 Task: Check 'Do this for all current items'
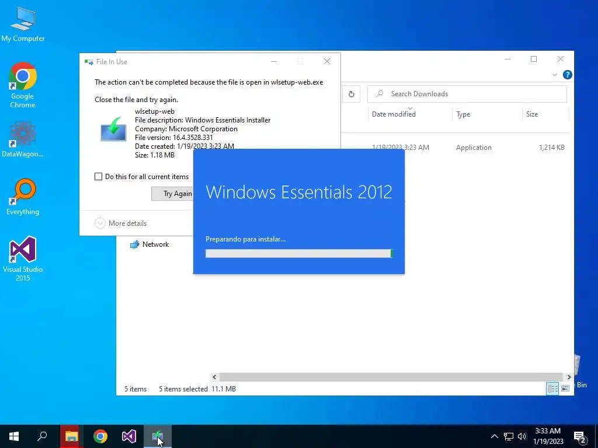pyautogui.click(x=98, y=177)
